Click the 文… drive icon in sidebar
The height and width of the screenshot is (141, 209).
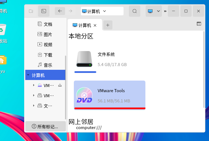tap(40, 106)
